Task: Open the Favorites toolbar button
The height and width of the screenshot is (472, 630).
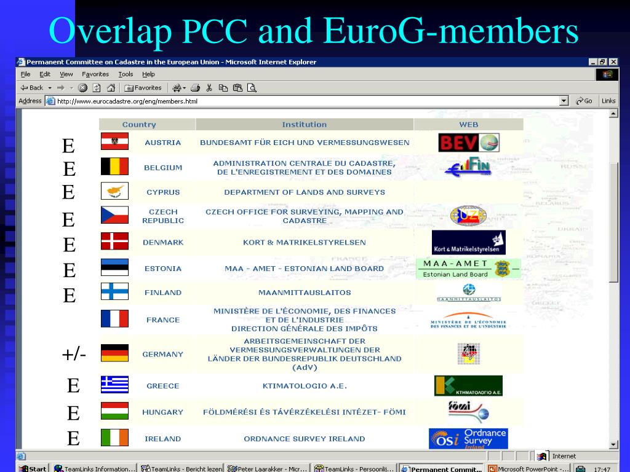Action: tap(143, 87)
